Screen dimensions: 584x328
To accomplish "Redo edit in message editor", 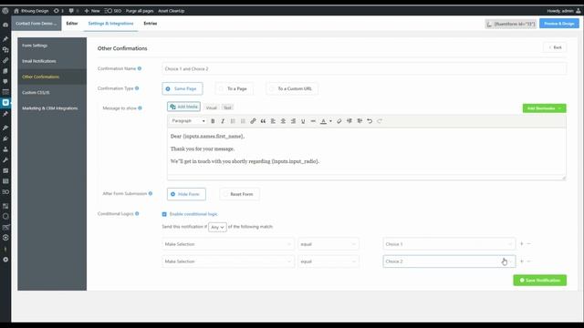I will [x=380, y=121].
